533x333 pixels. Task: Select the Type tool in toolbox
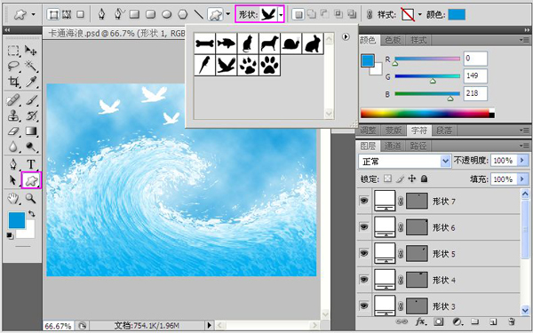[31, 164]
